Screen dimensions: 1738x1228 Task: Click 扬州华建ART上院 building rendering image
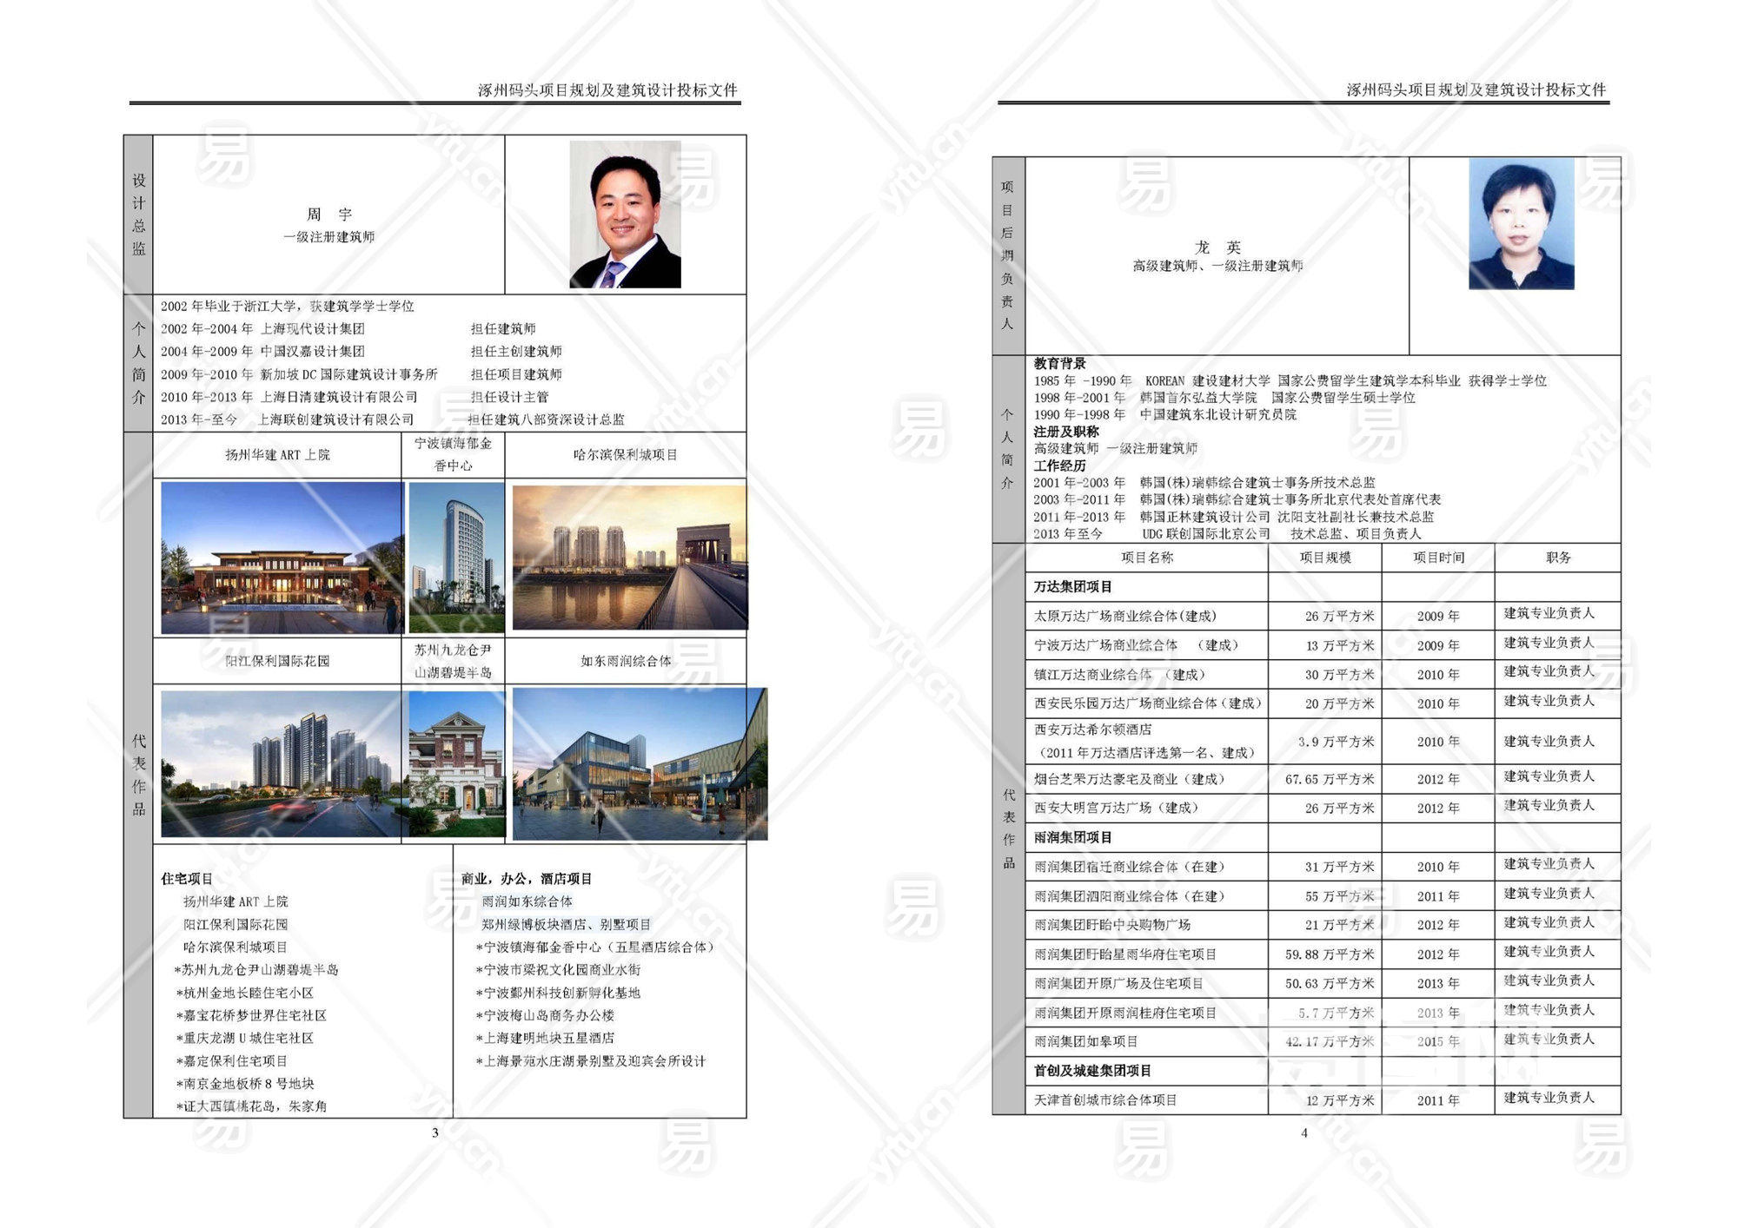pos(281,558)
